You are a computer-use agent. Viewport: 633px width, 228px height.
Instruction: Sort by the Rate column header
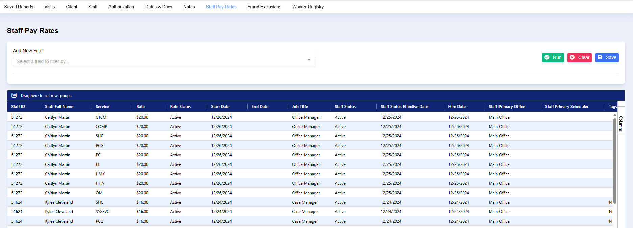point(140,107)
